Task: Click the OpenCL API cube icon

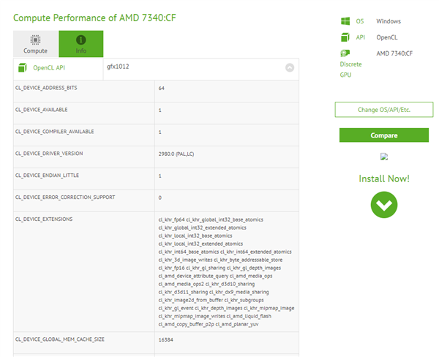Action: (x=23, y=68)
